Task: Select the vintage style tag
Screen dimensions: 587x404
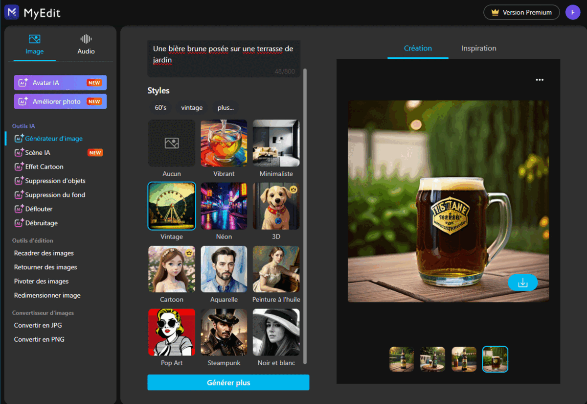Action: click(192, 108)
